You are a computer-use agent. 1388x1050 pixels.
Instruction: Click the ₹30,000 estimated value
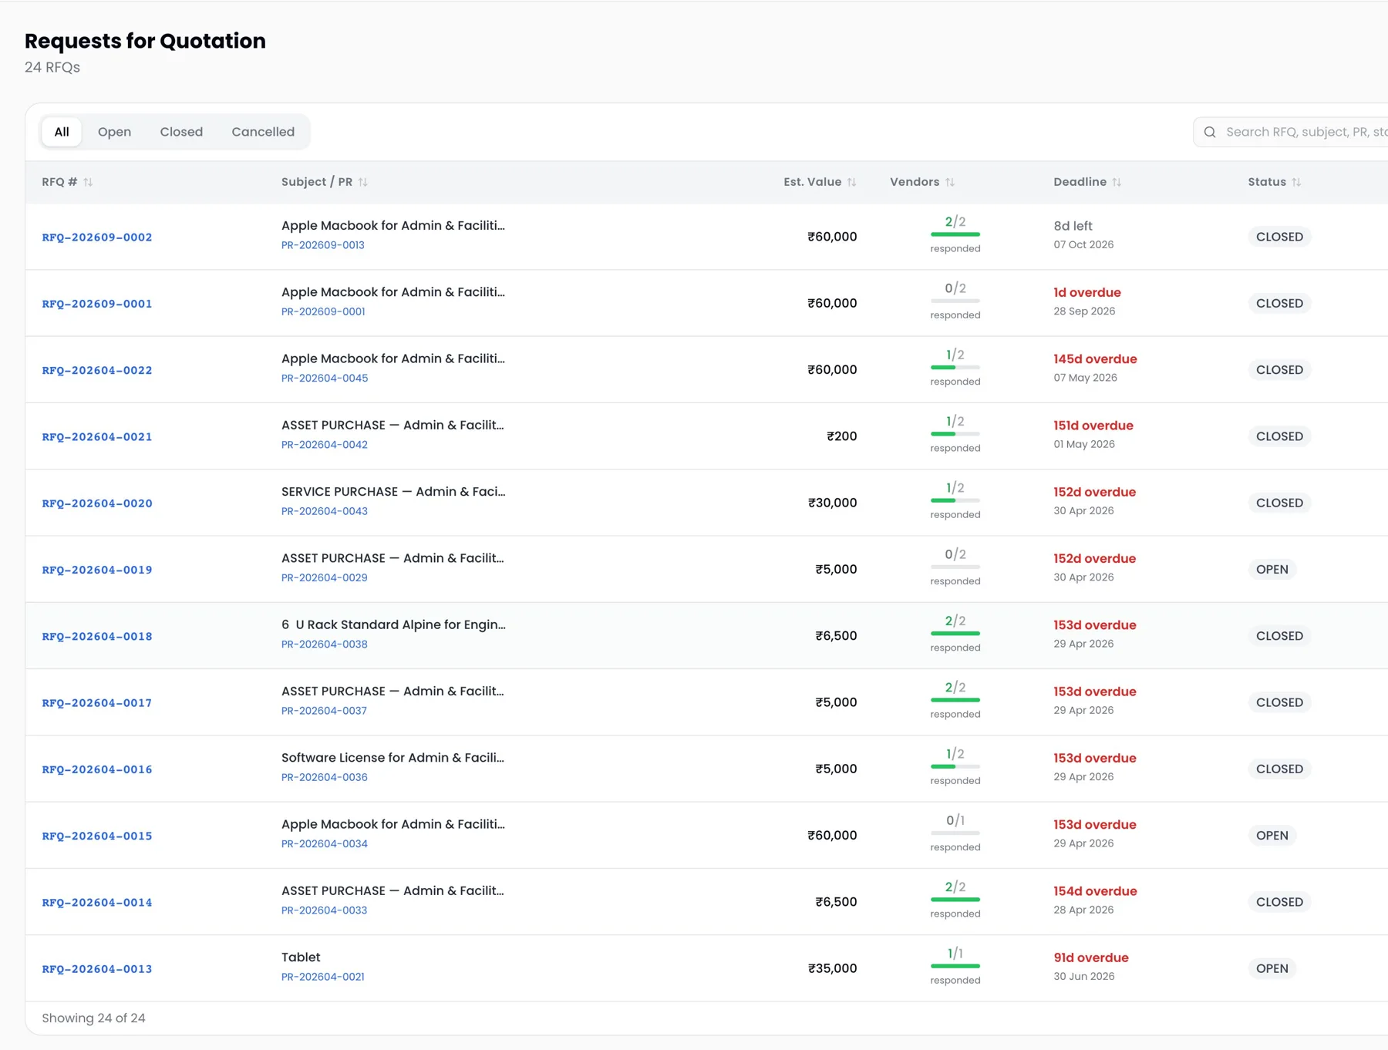(x=832, y=503)
